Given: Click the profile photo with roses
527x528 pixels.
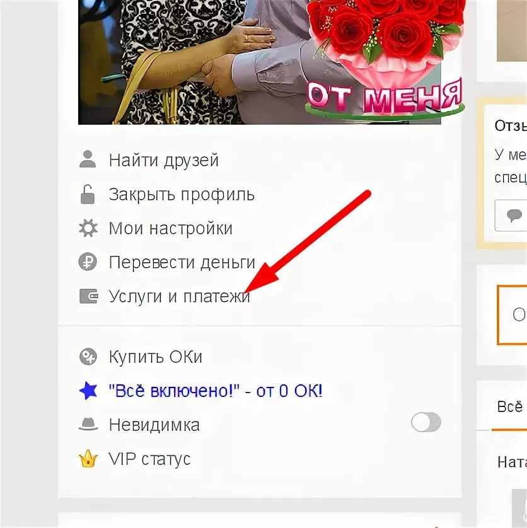Looking at the screenshot, I should point(260,62).
